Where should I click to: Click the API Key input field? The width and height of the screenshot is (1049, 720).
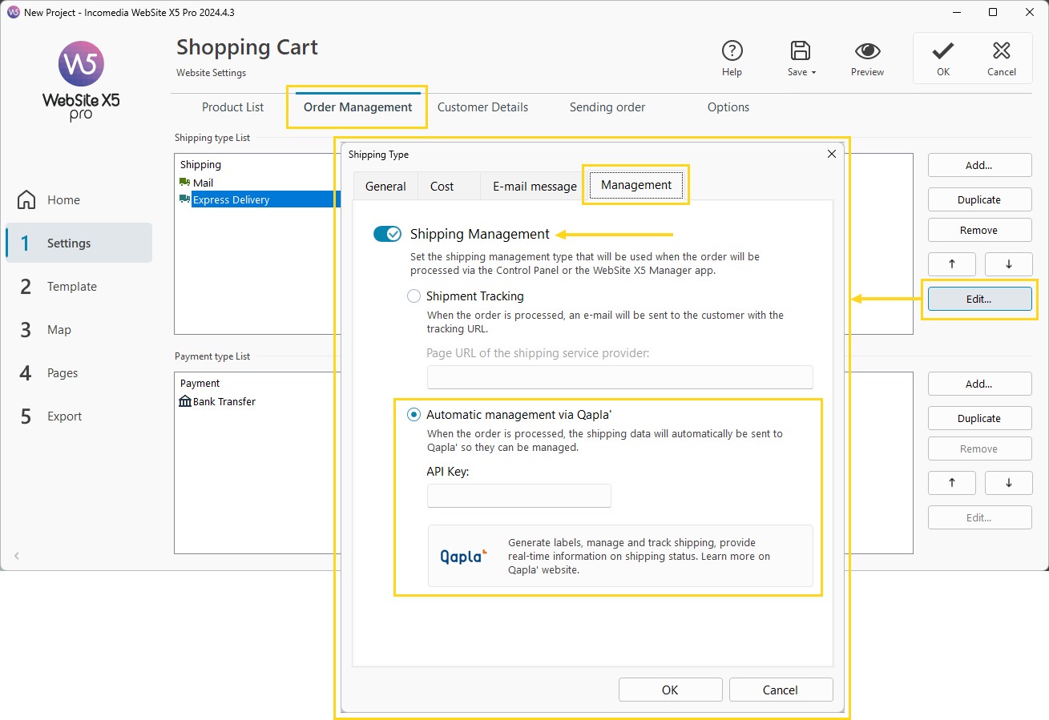click(x=519, y=496)
